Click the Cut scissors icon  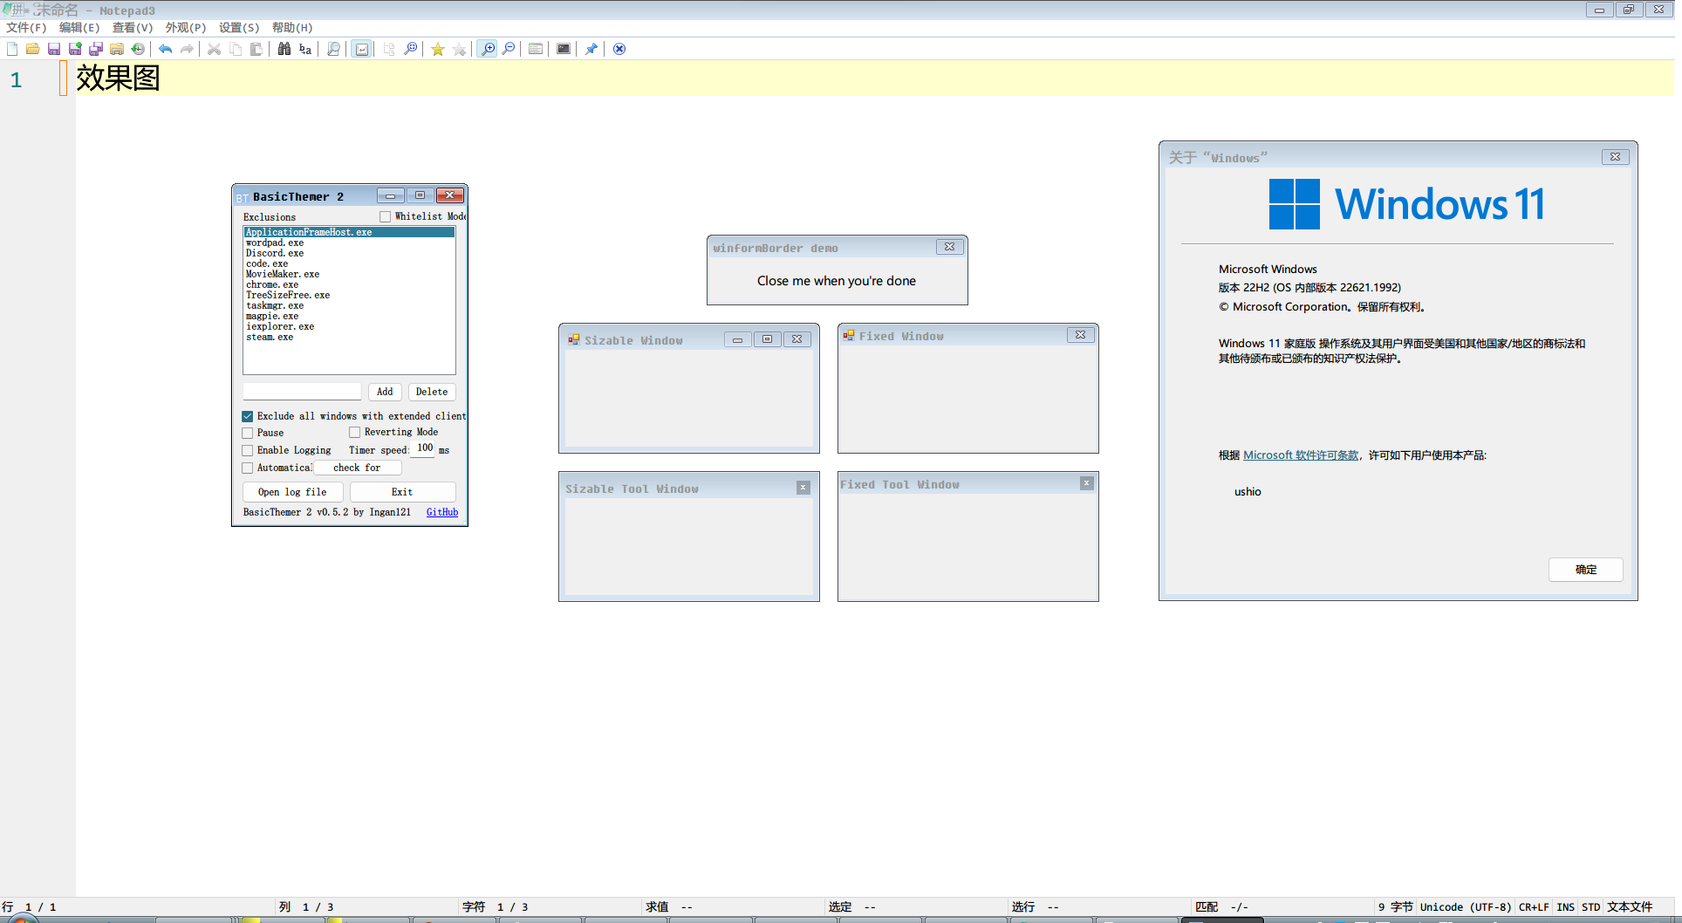tap(214, 49)
